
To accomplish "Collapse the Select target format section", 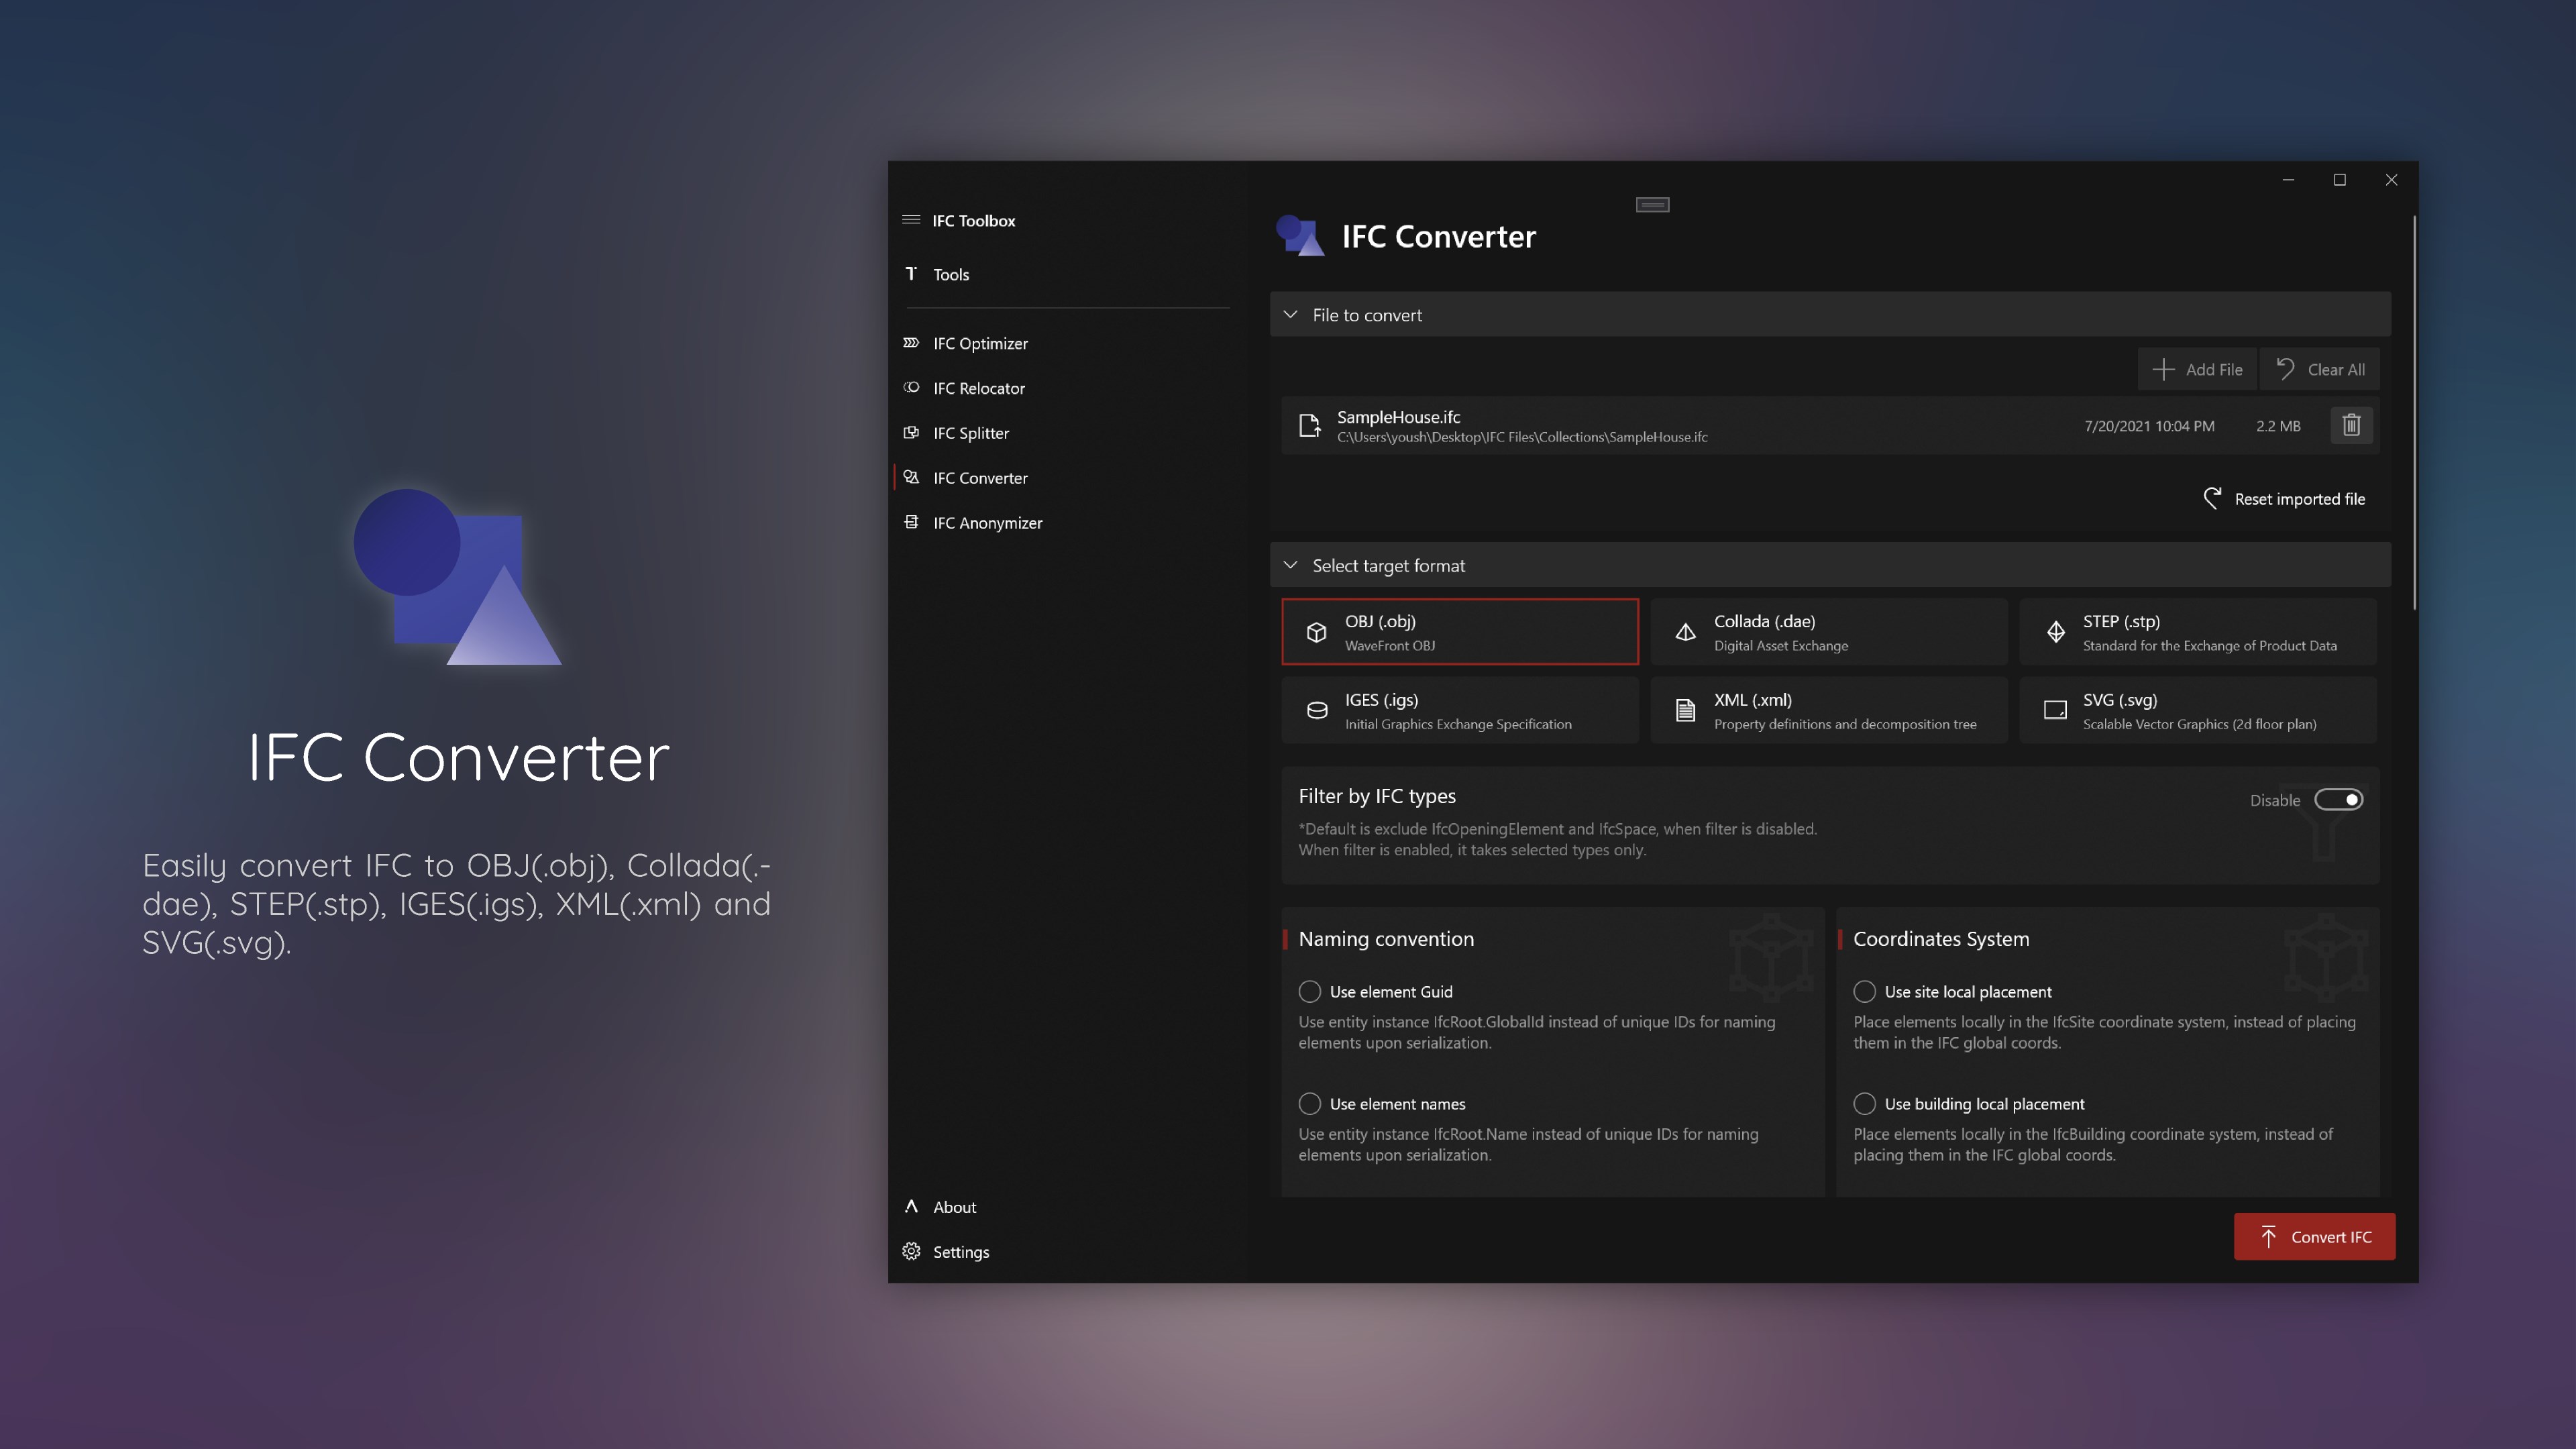I will pyautogui.click(x=1290, y=565).
